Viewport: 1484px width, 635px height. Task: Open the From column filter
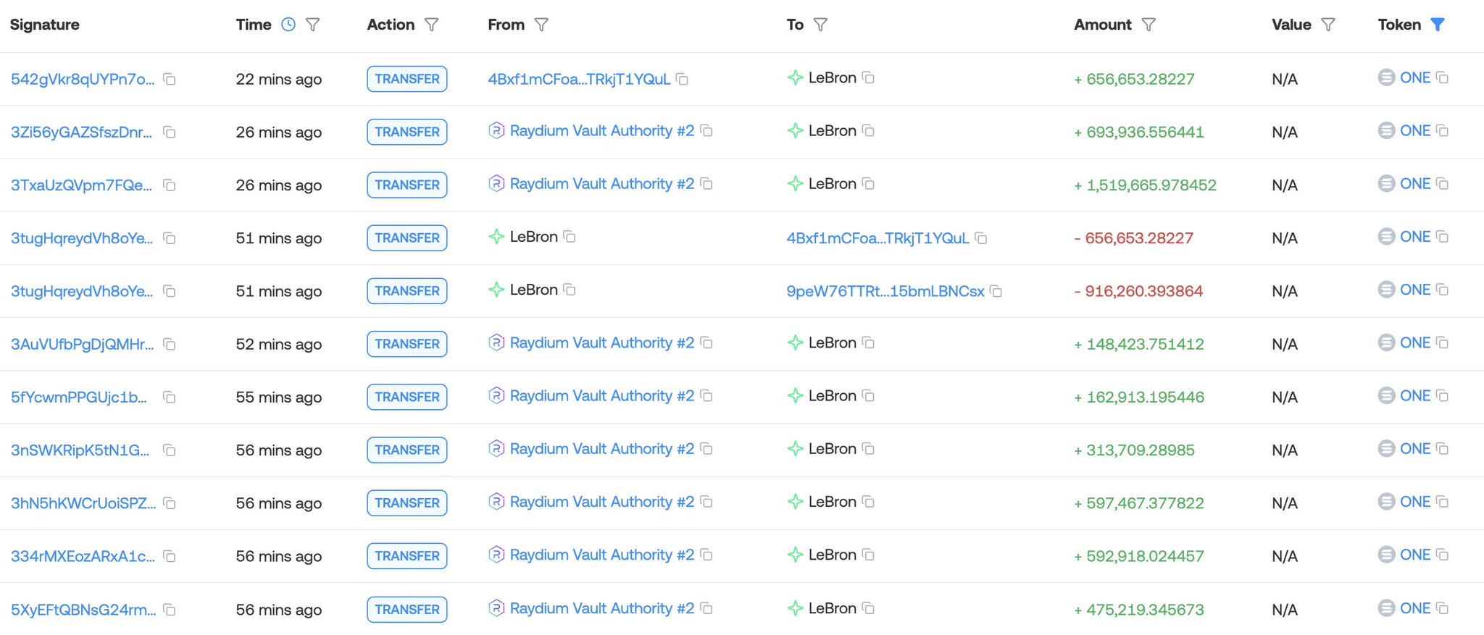[541, 25]
